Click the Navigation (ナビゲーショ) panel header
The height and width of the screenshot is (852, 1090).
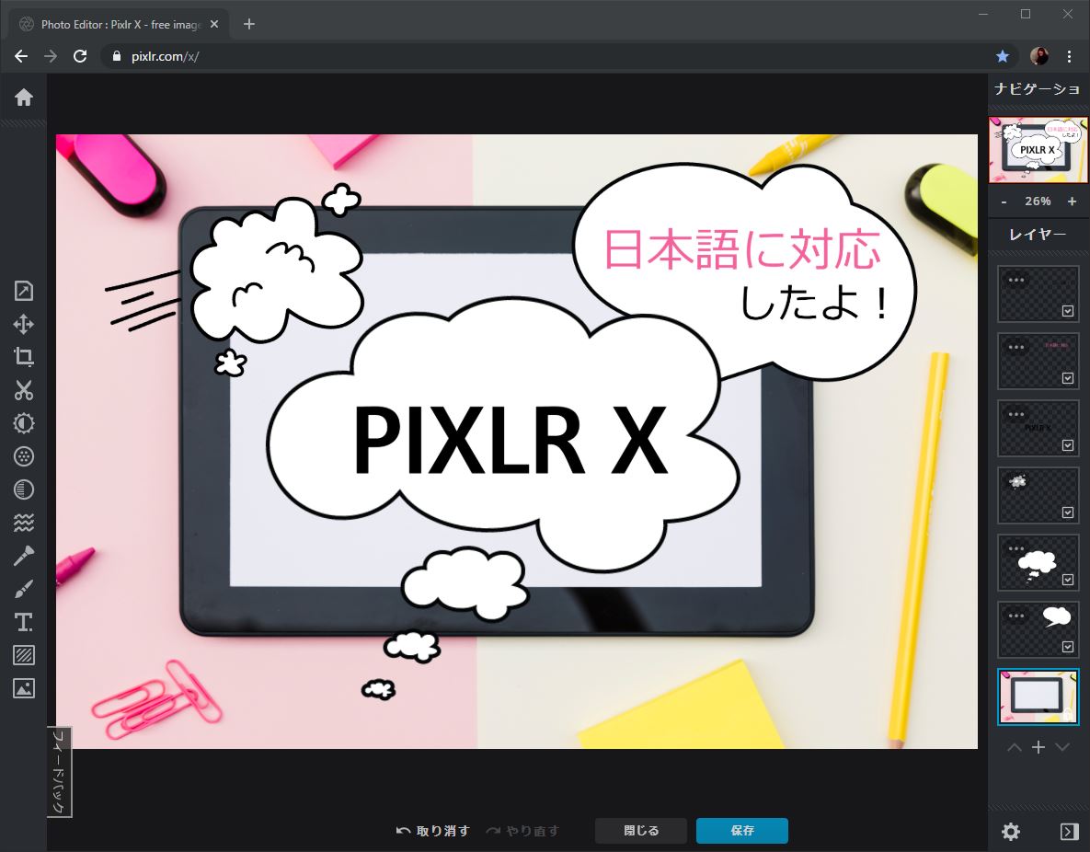pos(1037,88)
